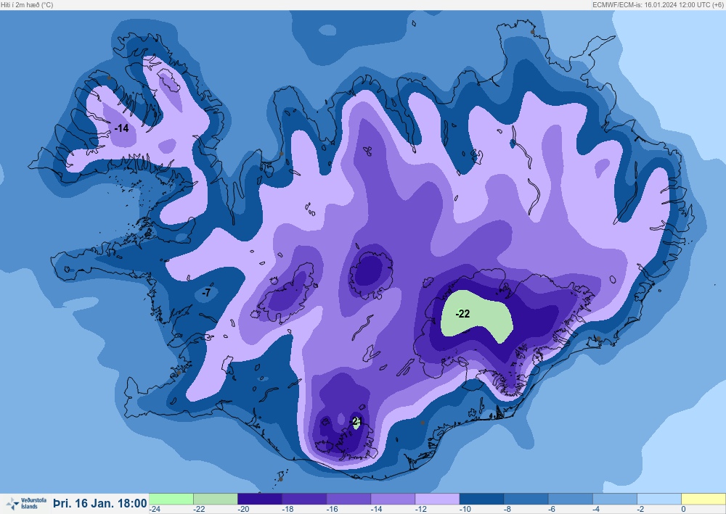
Task: Click the -16 legend scale value
Action: (x=333, y=509)
